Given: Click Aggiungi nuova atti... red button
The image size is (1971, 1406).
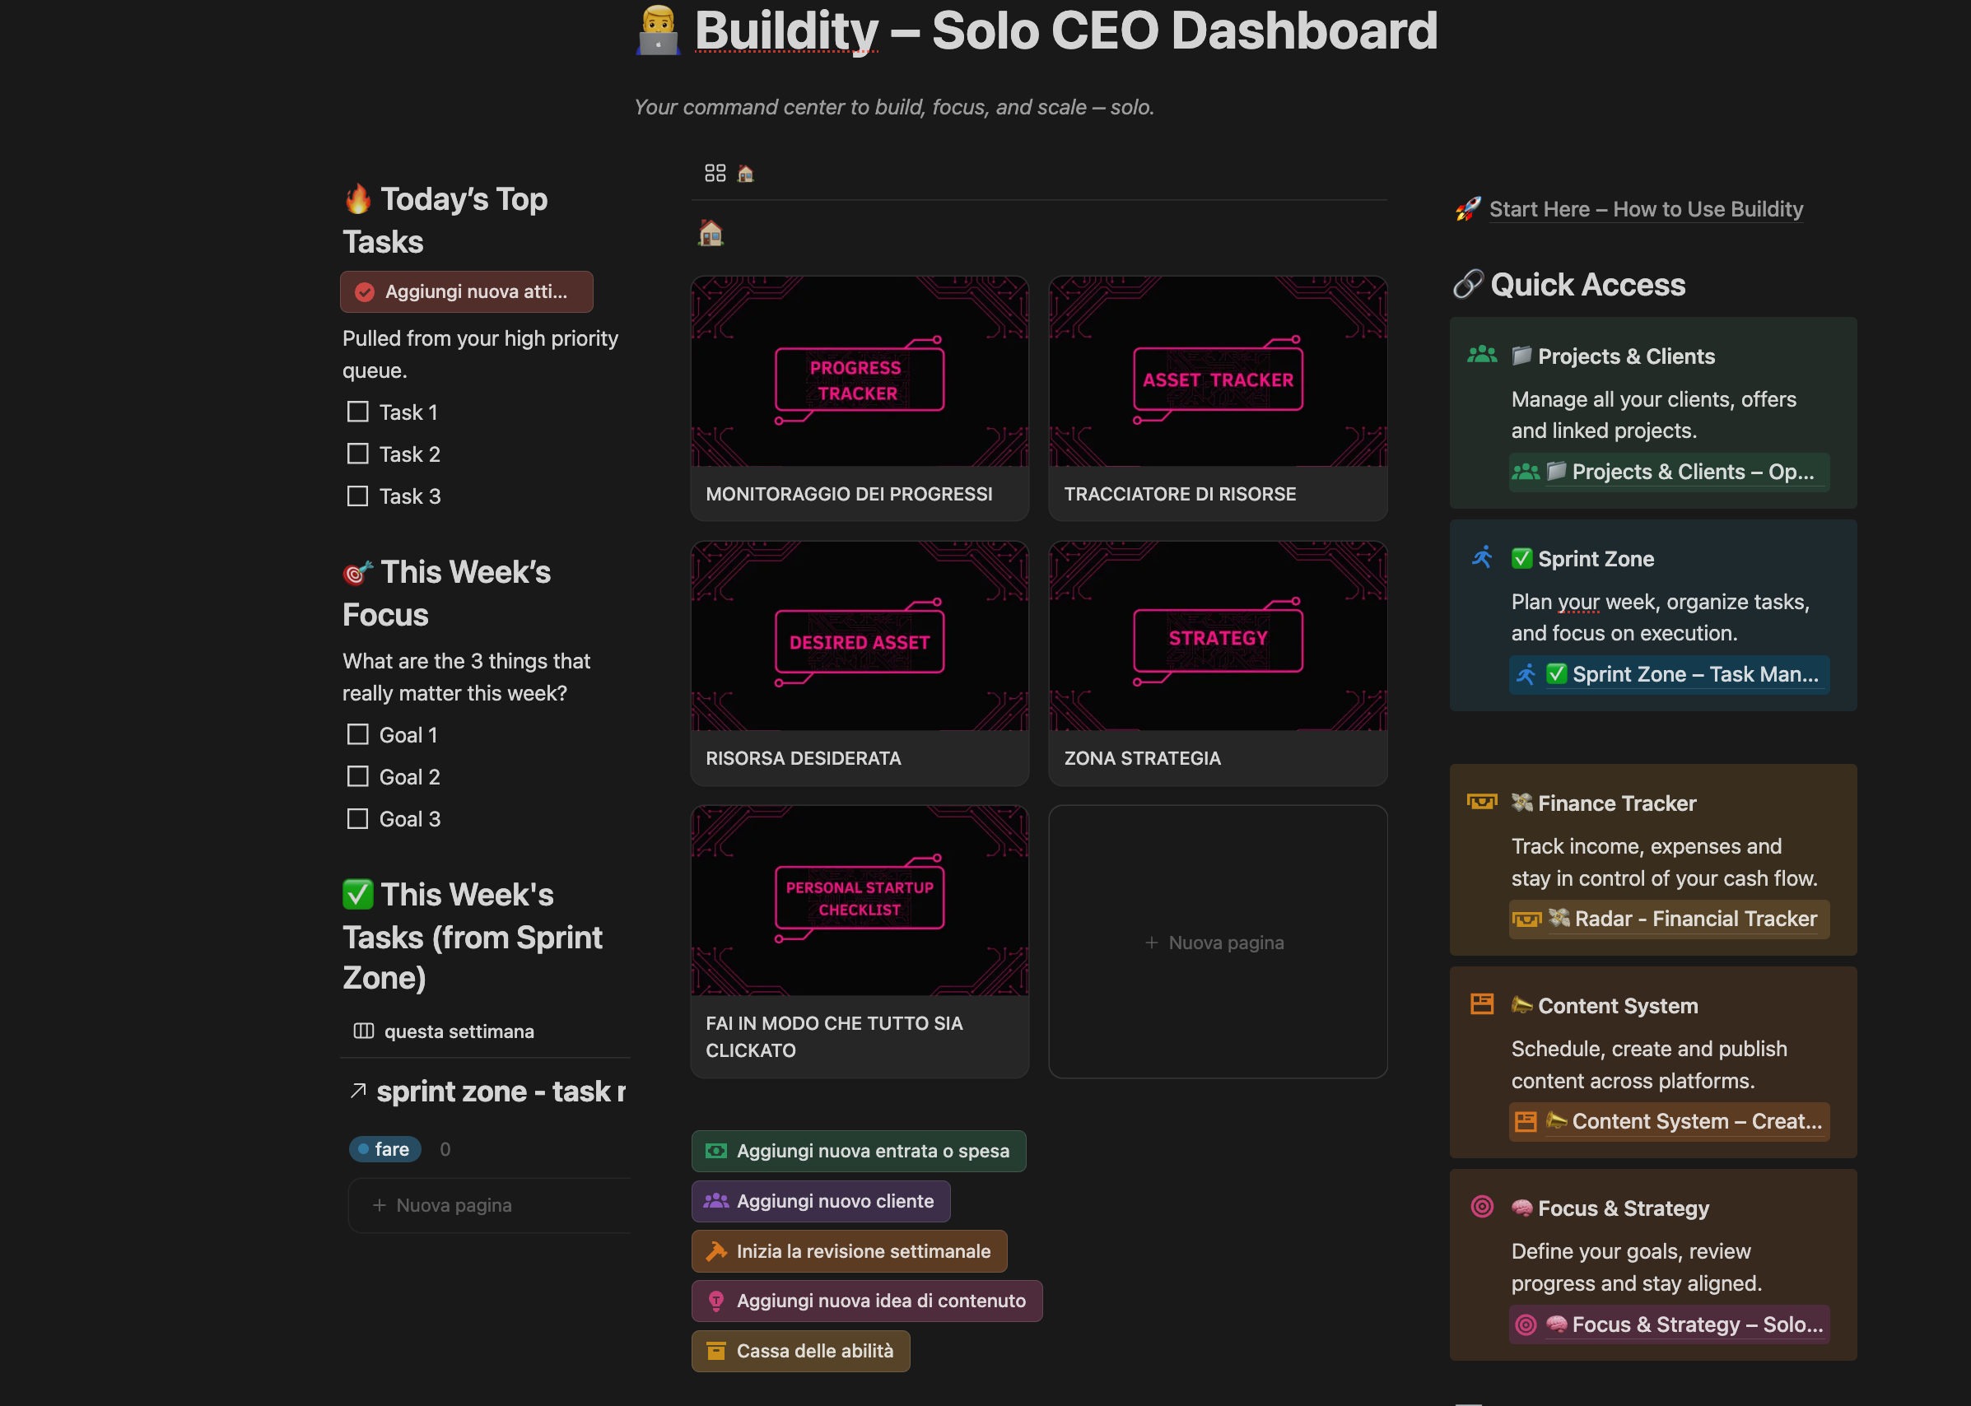Looking at the screenshot, I should tap(467, 291).
